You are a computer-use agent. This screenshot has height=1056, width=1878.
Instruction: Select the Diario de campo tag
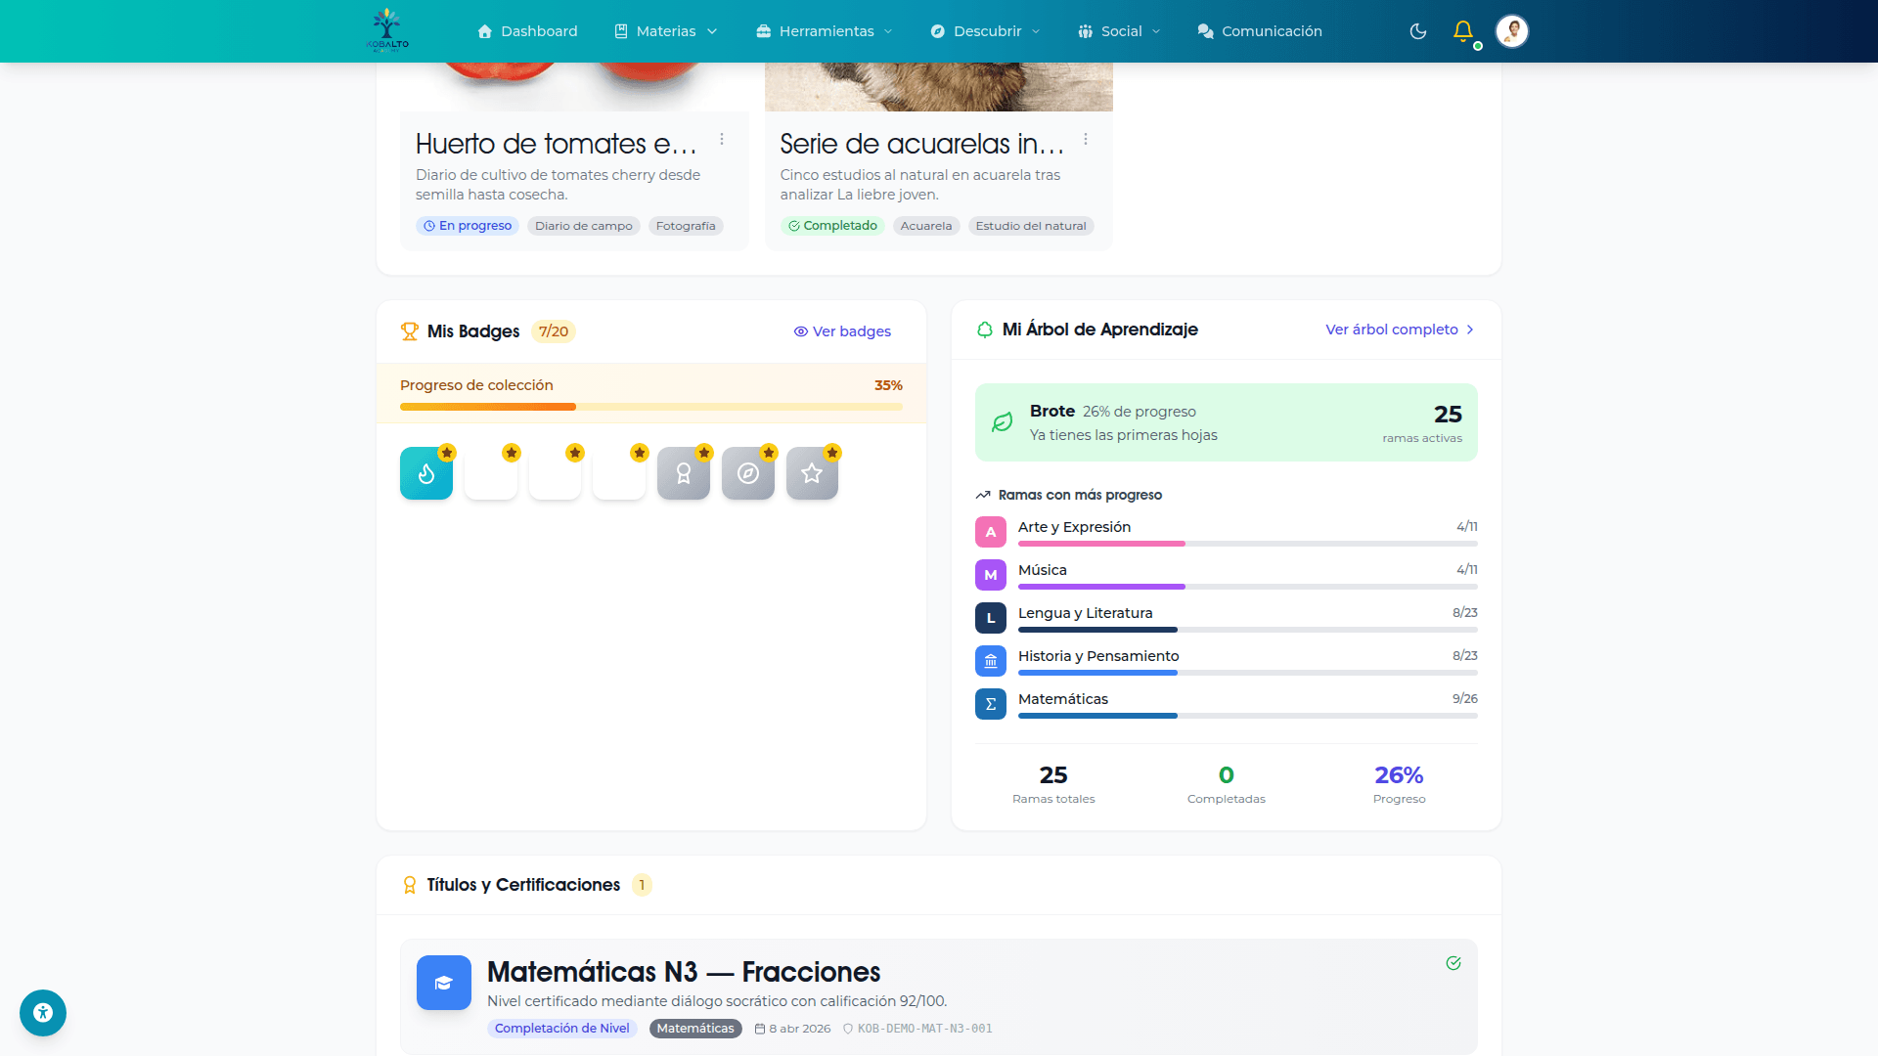coord(584,226)
